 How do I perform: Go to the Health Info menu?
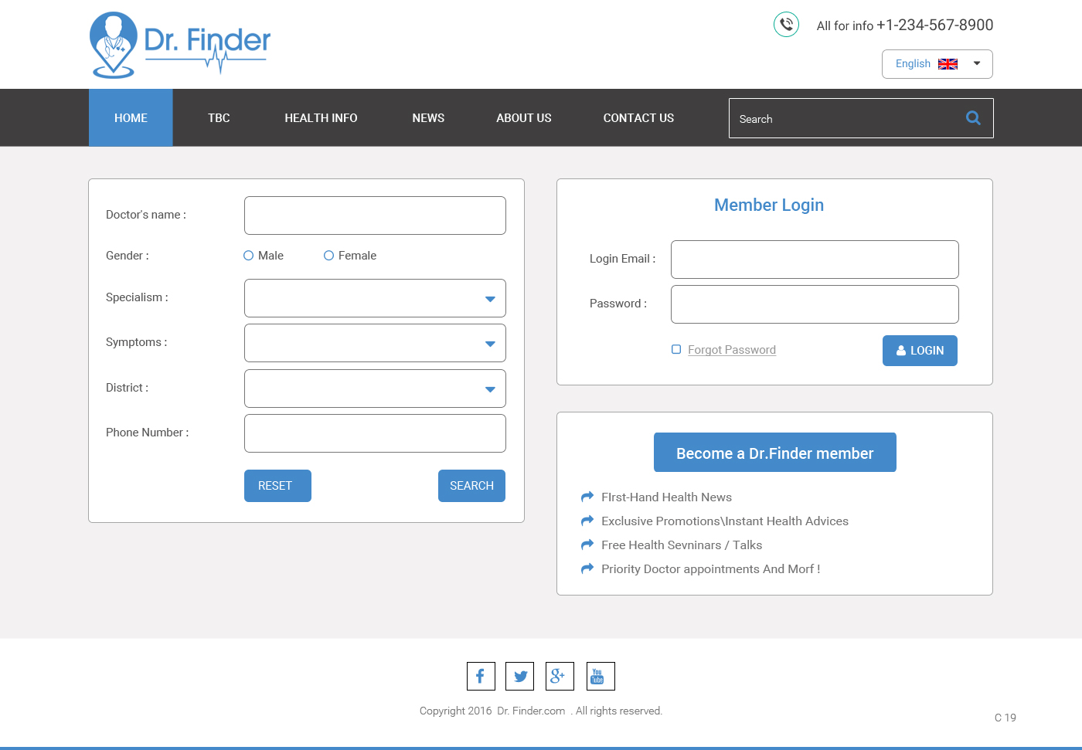pyautogui.click(x=321, y=118)
